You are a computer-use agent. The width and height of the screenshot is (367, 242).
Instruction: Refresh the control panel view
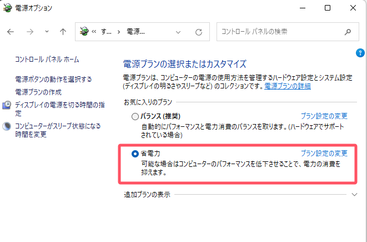click(x=199, y=32)
